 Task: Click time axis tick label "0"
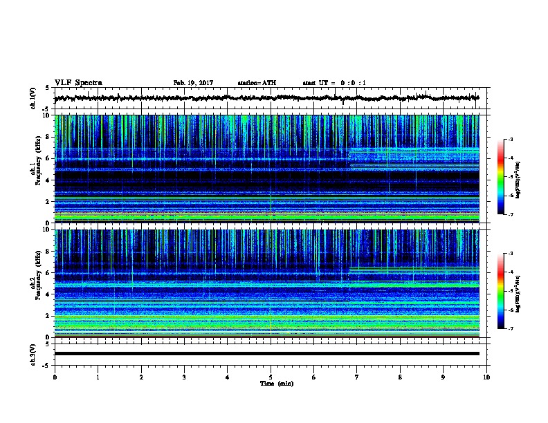(x=55, y=377)
